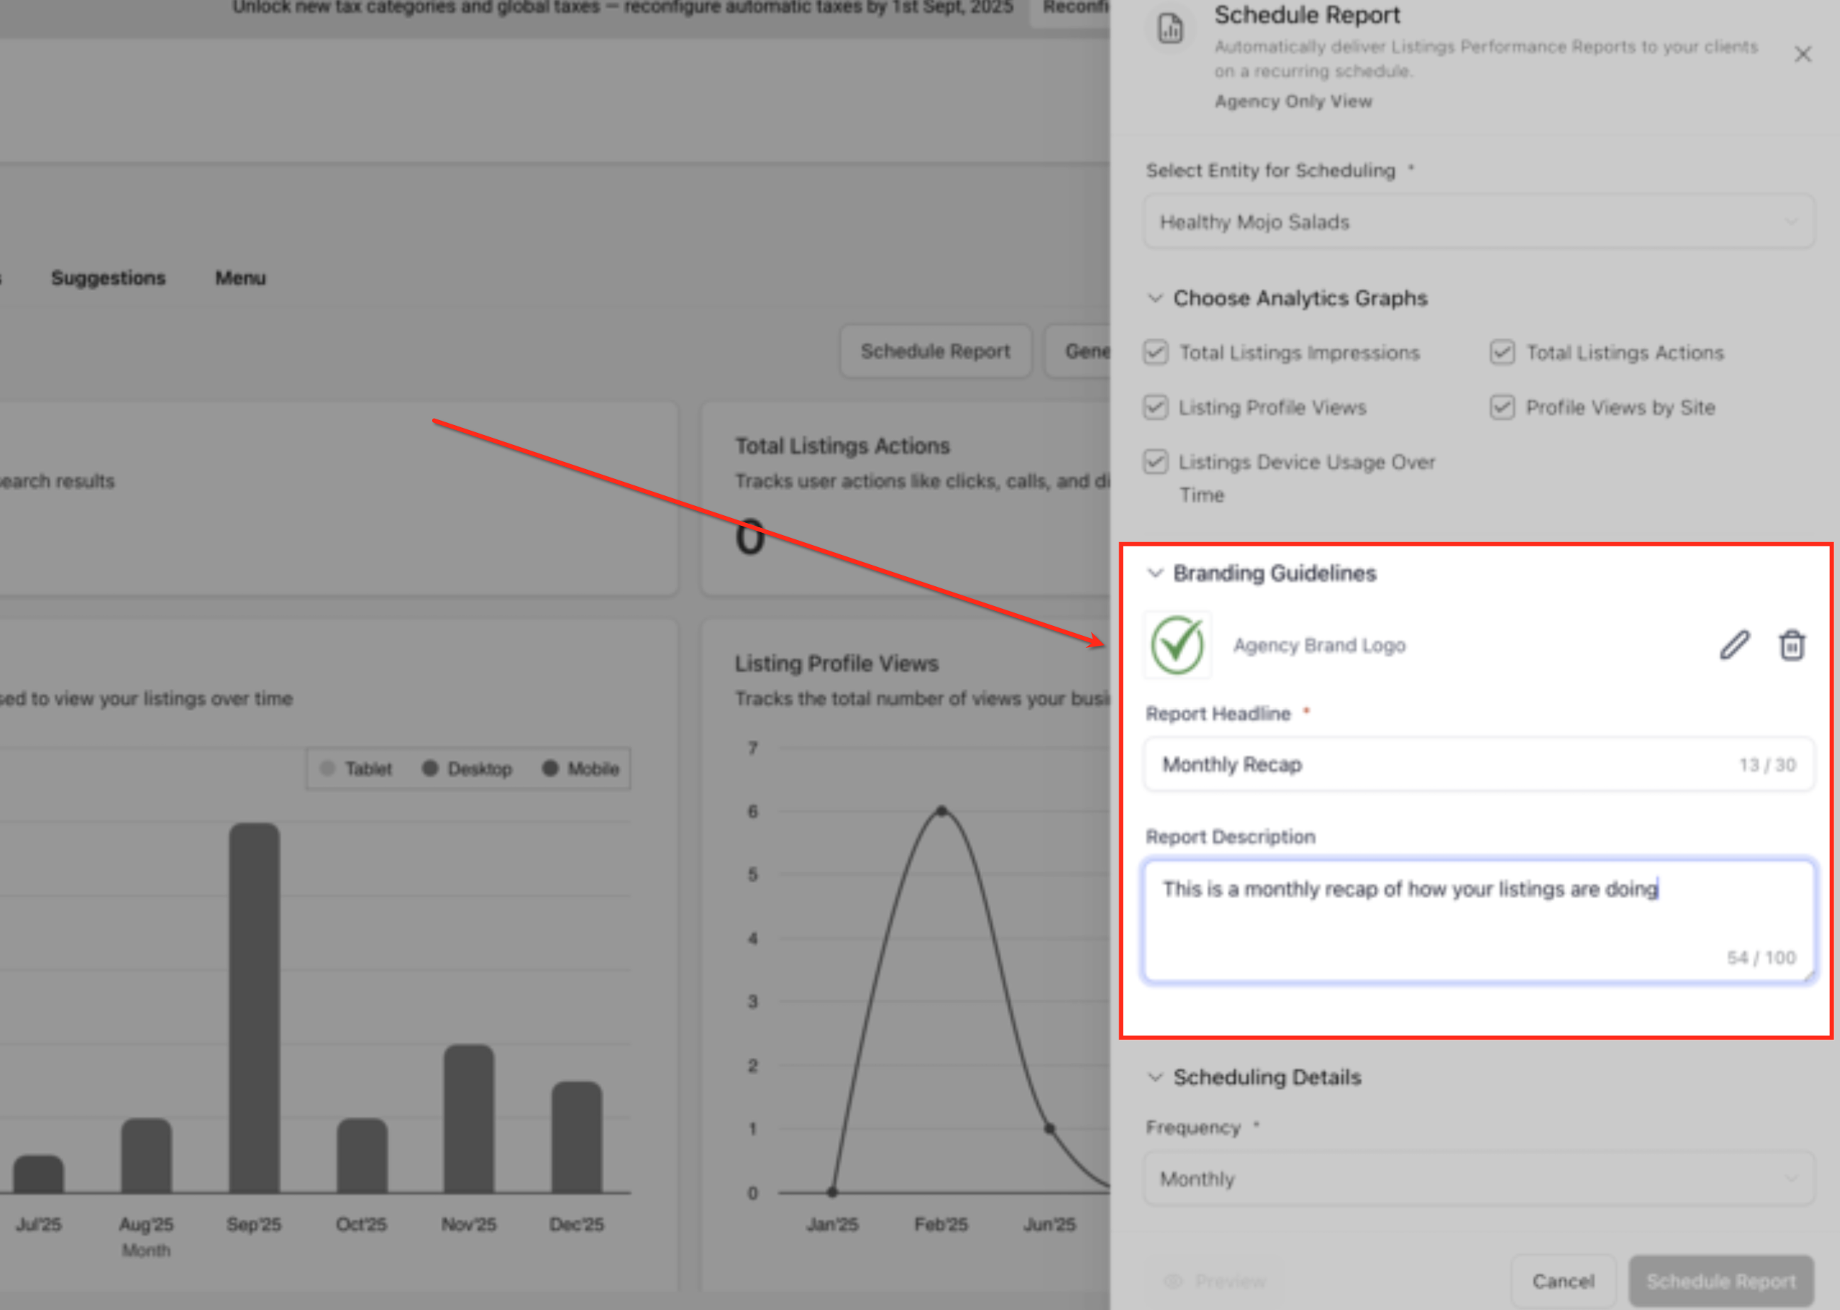Click the pencil icon to edit brand logo
1840x1310 pixels.
click(x=1734, y=644)
